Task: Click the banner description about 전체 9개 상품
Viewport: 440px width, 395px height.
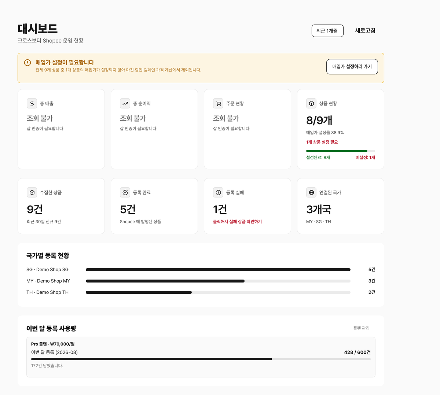Action: 118,70
